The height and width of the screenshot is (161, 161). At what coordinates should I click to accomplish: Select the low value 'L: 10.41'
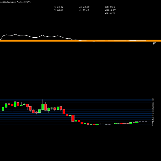pos(84,10)
